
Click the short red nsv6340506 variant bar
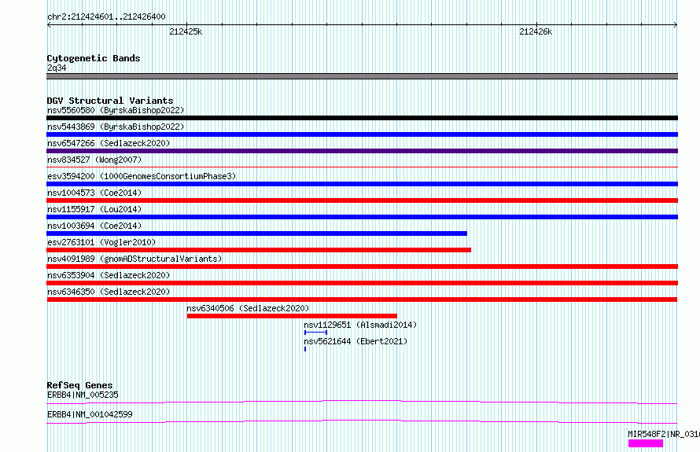[x=292, y=316]
